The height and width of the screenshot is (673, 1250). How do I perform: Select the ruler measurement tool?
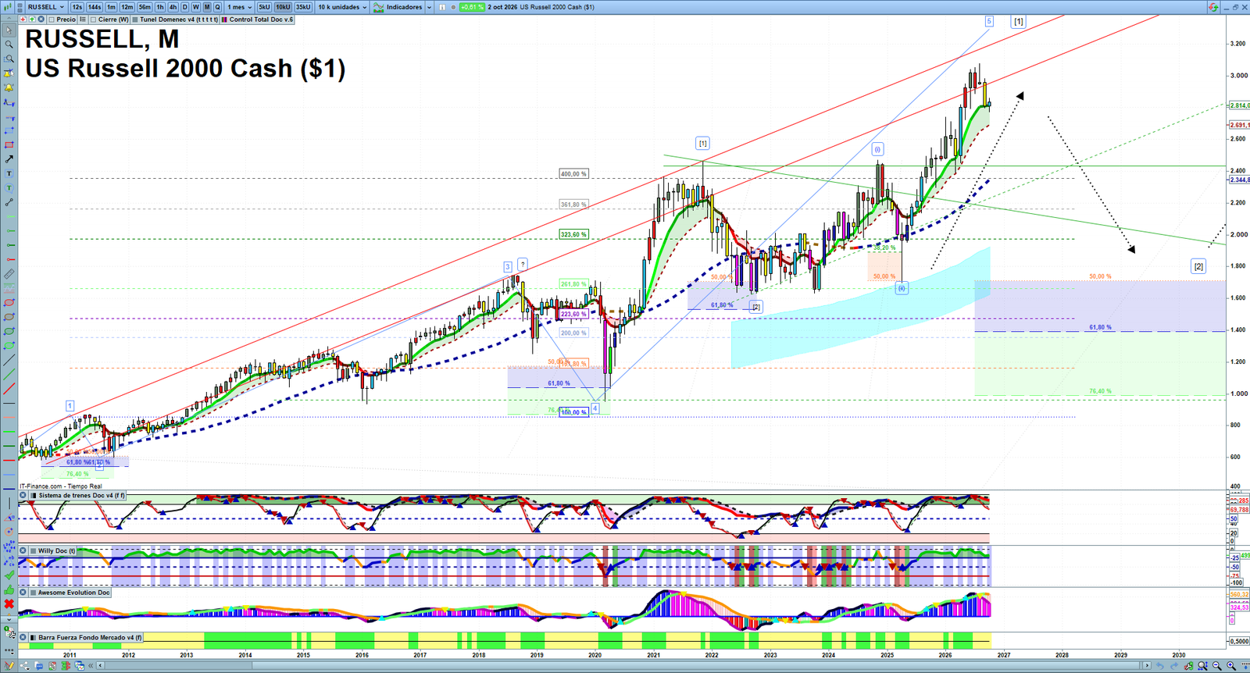click(x=9, y=274)
